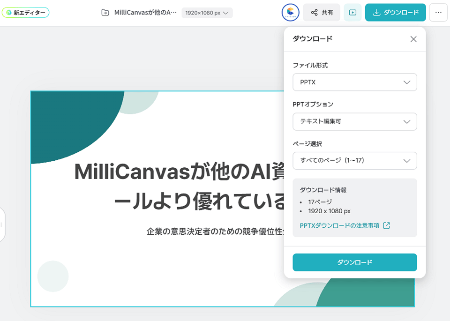Image resolution: width=450 pixels, height=321 pixels.
Task: Start slideshow with the play presentation icon
Action: coord(352,13)
